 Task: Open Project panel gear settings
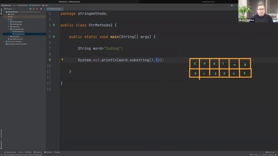pyautogui.click(x=41, y=9)
